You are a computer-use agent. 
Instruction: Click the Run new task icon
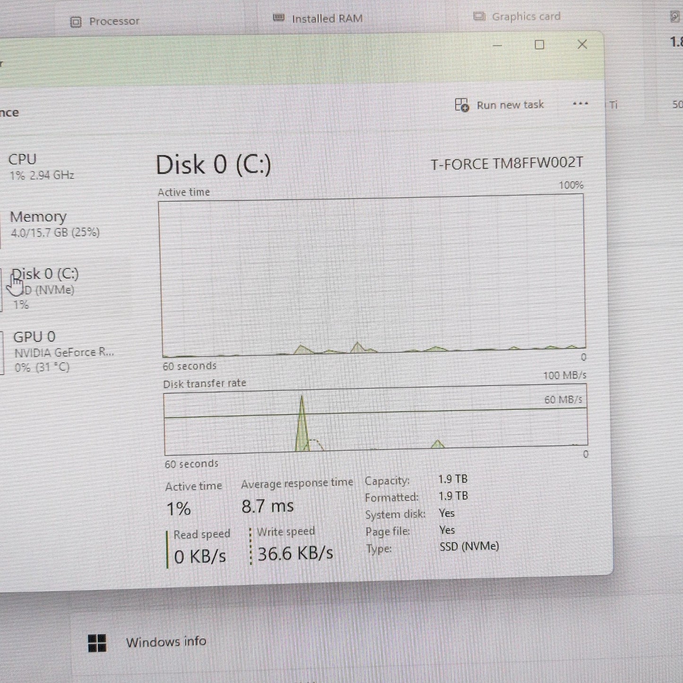461,105
